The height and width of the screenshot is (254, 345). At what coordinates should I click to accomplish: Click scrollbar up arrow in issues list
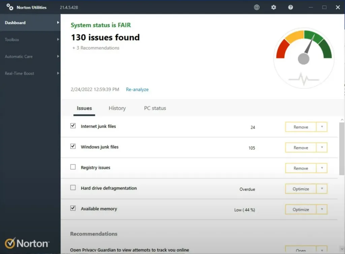coord(342,120)
